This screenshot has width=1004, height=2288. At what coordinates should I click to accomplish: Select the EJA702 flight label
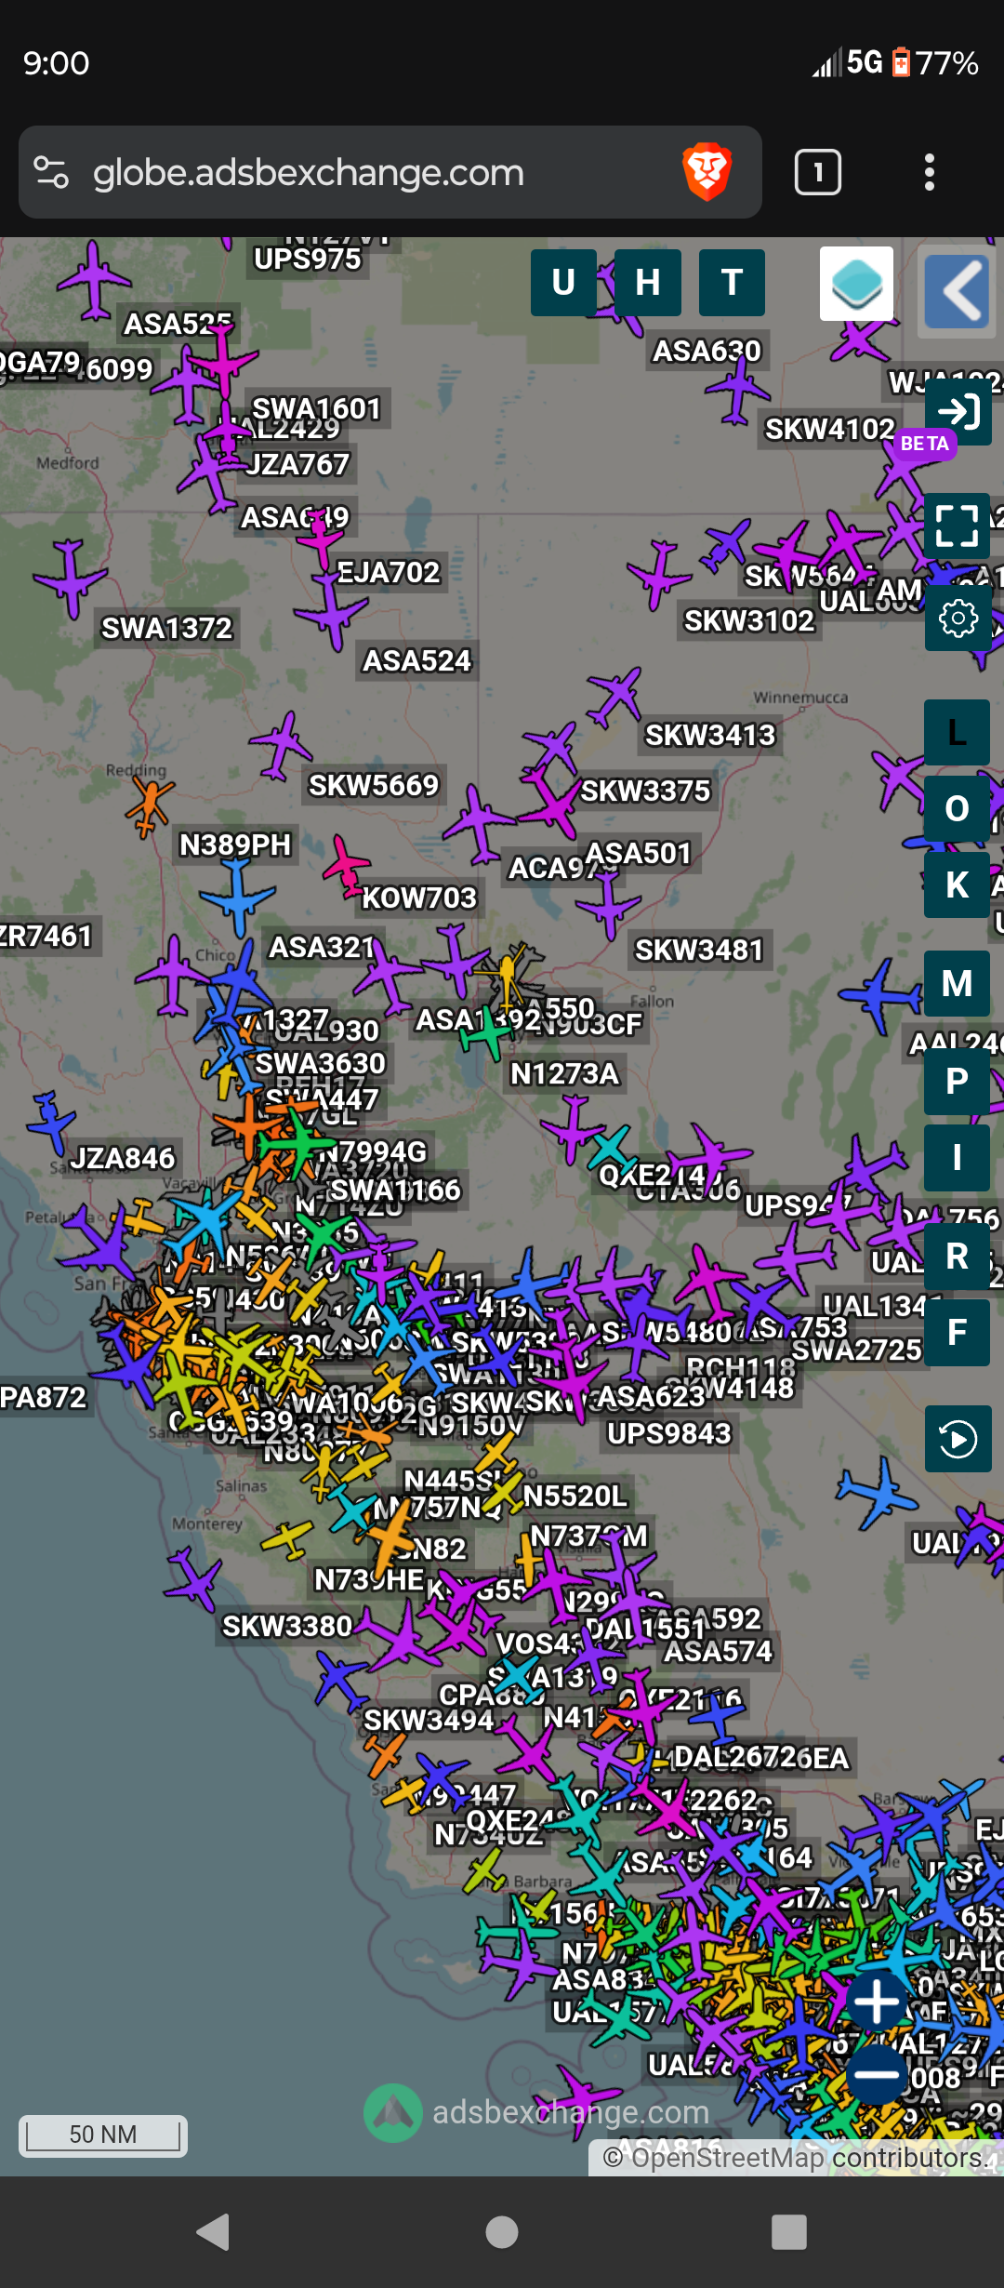(x=389, y=572)
